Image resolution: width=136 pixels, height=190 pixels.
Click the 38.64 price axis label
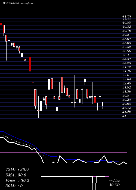[127, 39]
